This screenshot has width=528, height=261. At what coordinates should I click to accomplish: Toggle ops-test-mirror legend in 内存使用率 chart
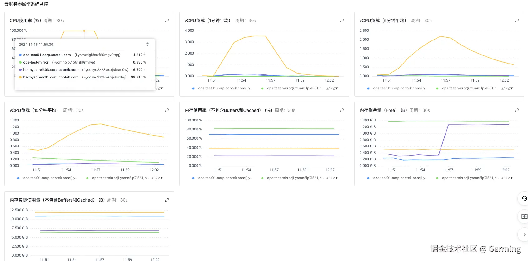(x=292, y=178)
